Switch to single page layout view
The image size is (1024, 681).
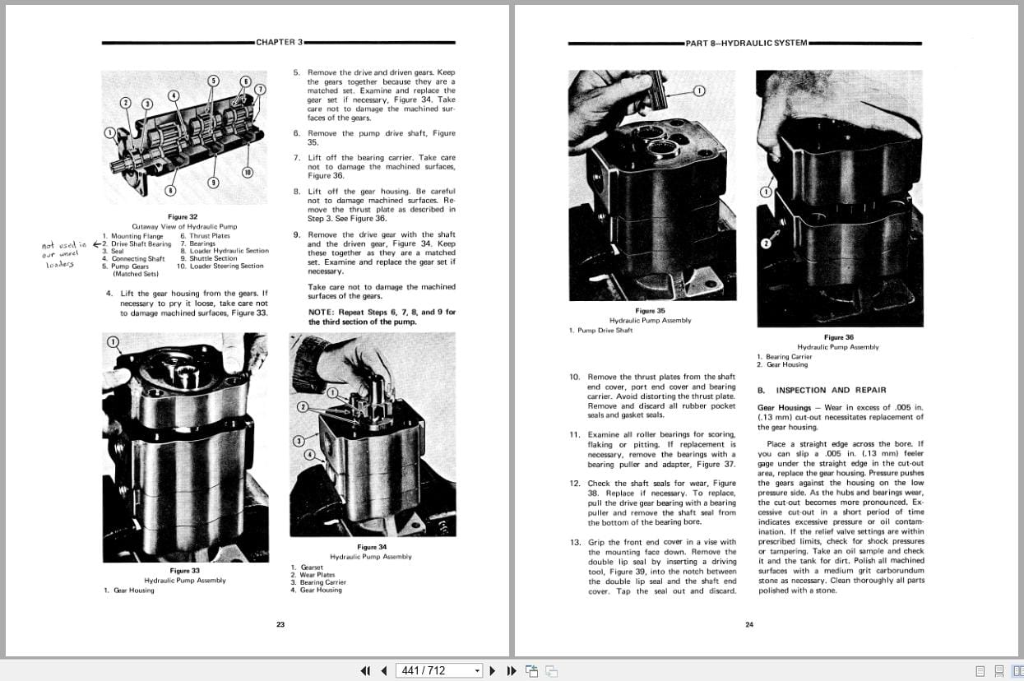[980, 671]
